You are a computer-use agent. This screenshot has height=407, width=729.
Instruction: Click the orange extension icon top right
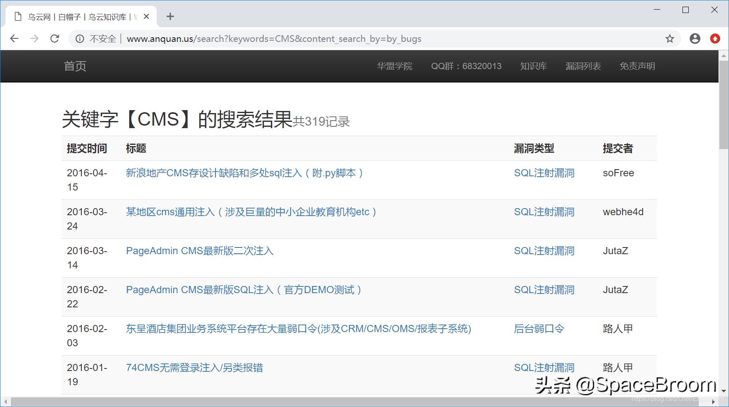(x=715, y=39)
